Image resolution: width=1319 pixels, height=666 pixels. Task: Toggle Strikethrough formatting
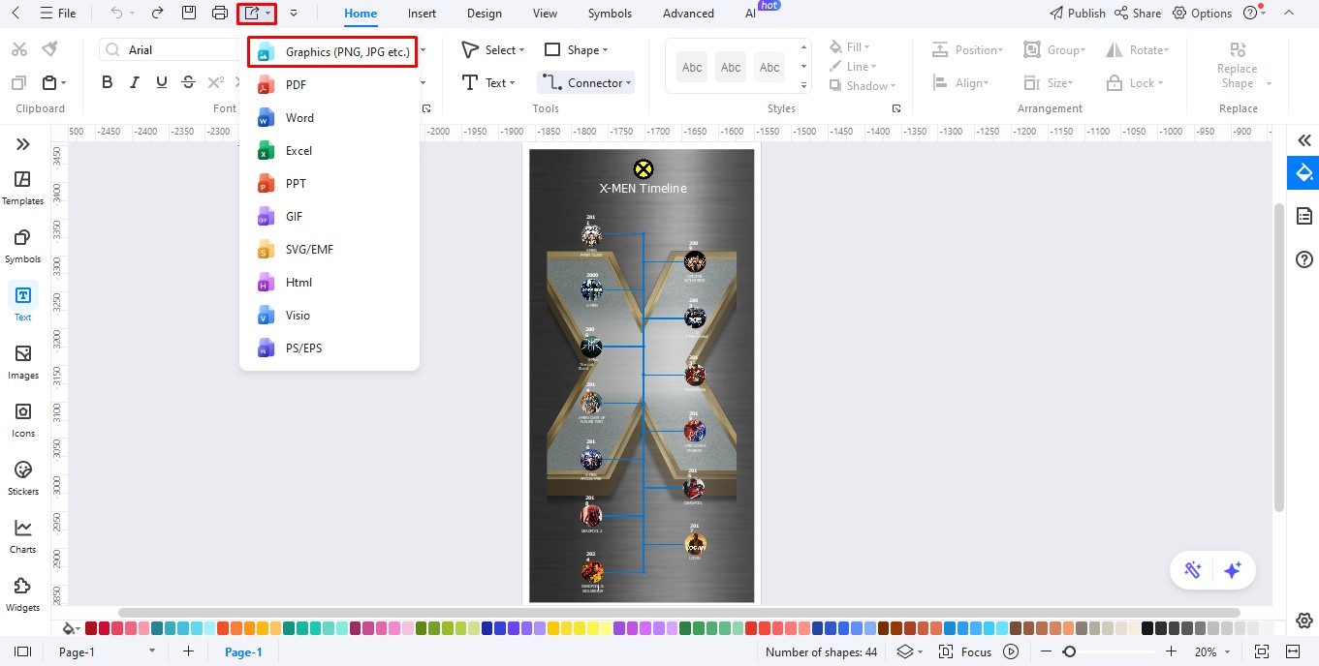tap(188, 83)
